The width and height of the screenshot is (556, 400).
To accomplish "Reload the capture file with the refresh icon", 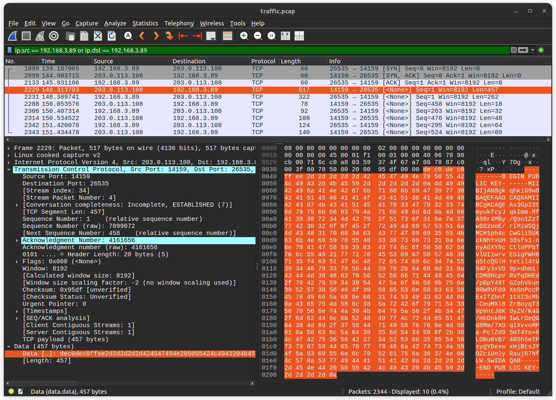I will [111, 36].
